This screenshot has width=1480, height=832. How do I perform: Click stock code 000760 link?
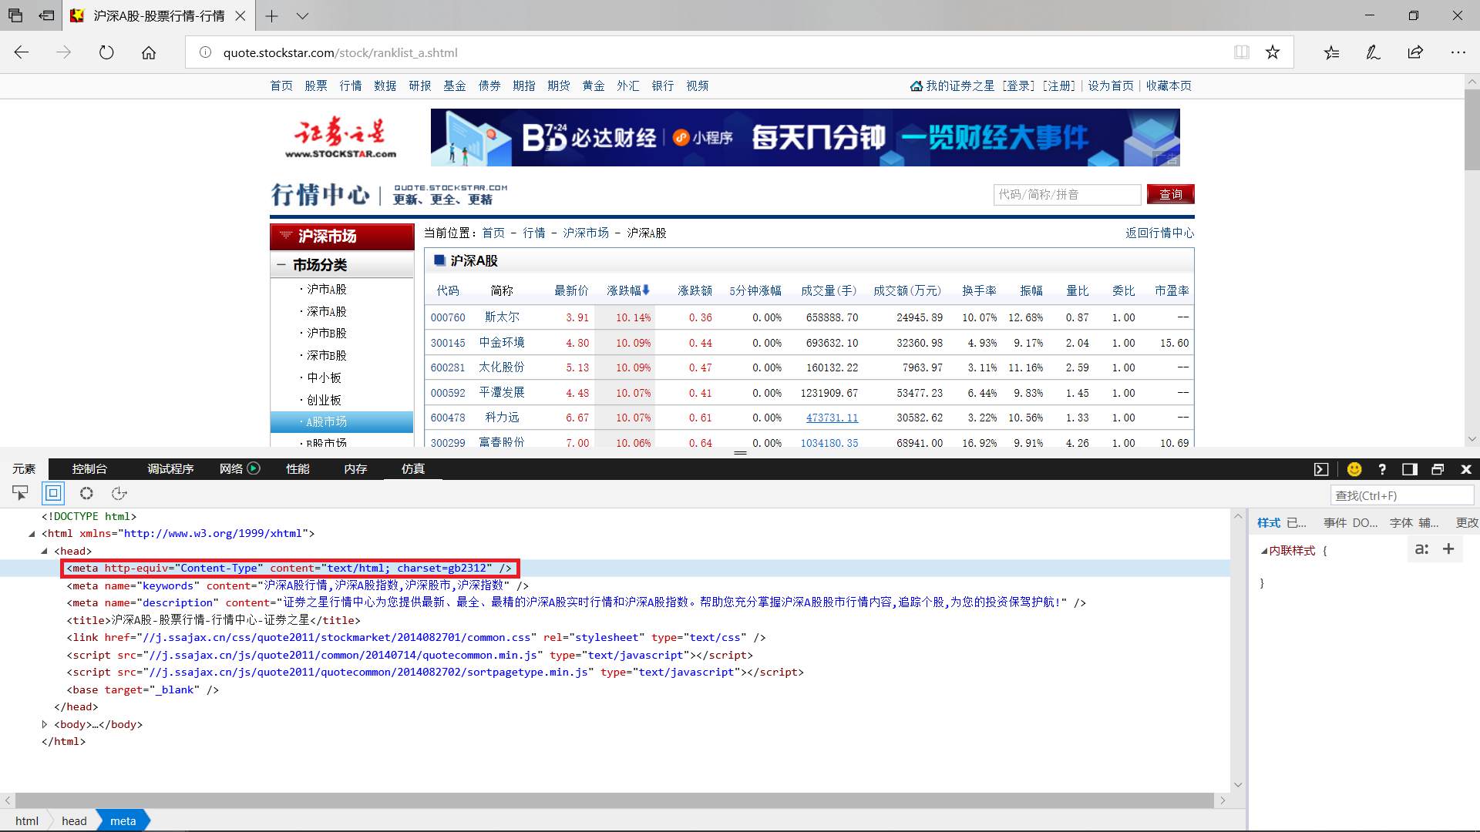tap(448, 317)
